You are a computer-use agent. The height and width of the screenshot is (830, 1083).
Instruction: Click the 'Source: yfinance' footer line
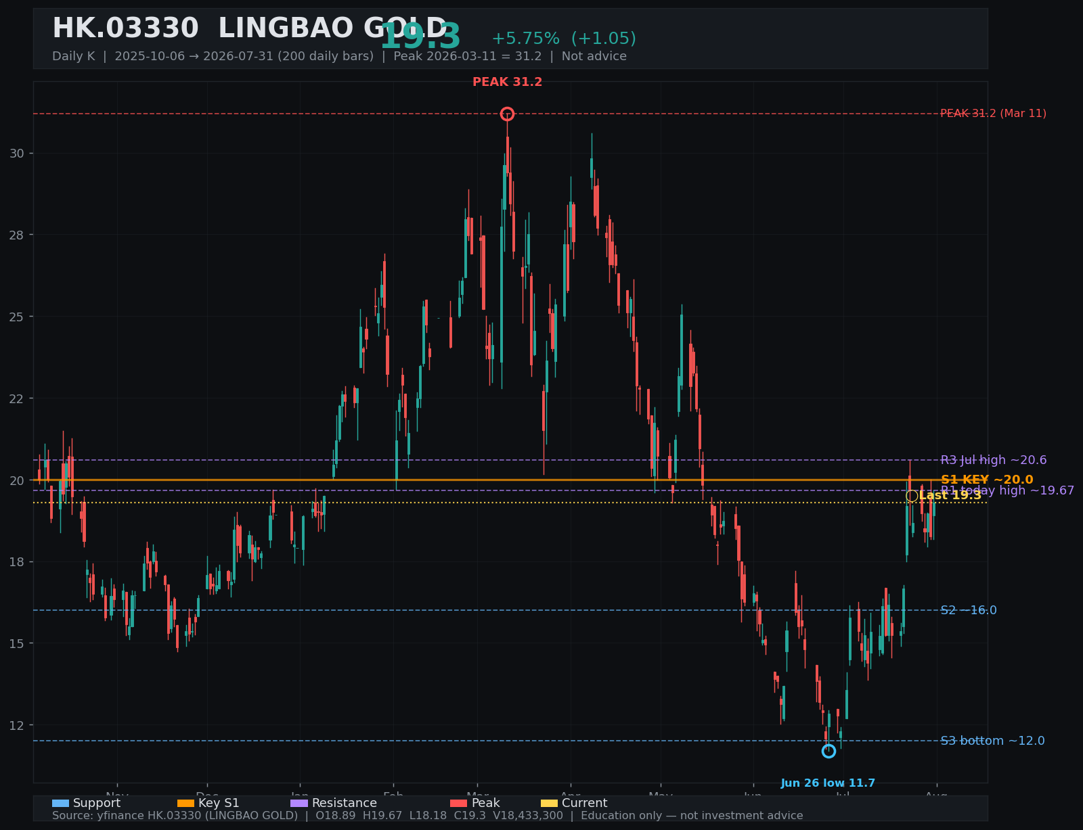428,816
